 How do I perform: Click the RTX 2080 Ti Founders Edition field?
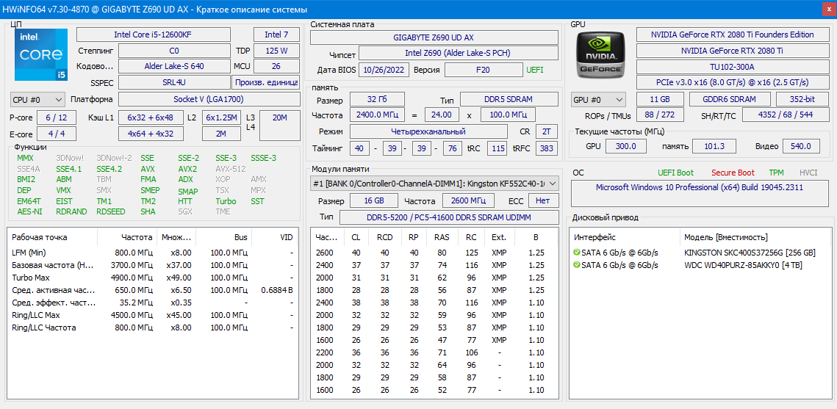tap(733, 35)
